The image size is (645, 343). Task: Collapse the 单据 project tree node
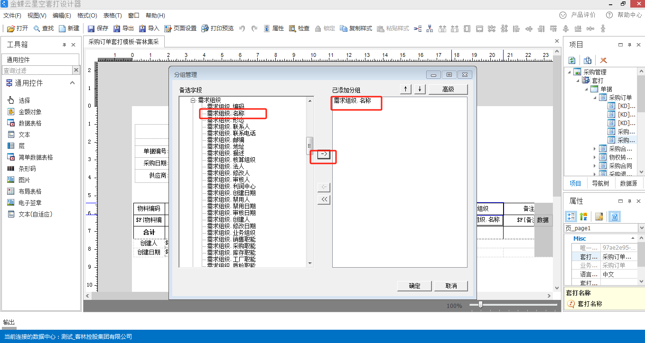(x=586, y=89)
